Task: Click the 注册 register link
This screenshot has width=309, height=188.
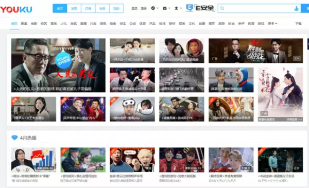Action: click(x=144, y=8)
